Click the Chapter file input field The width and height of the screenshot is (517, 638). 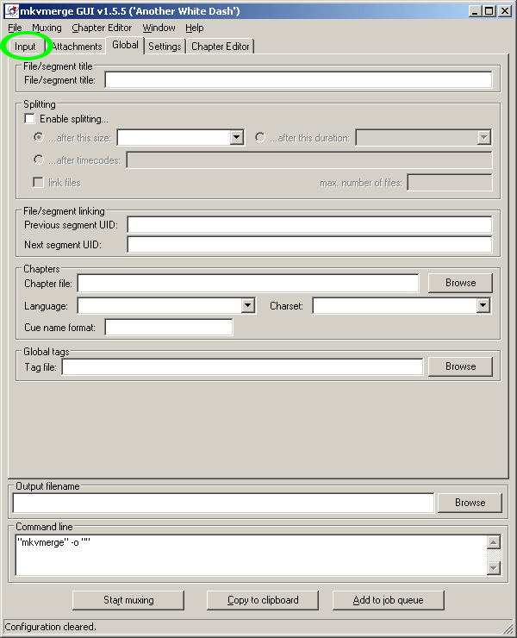click(248, 283)
